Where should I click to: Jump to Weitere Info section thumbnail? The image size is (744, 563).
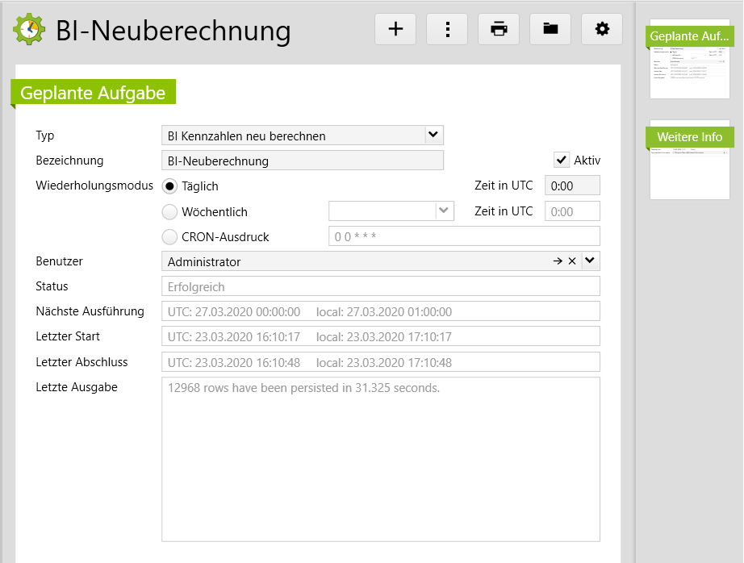click(x=690, y=161)
